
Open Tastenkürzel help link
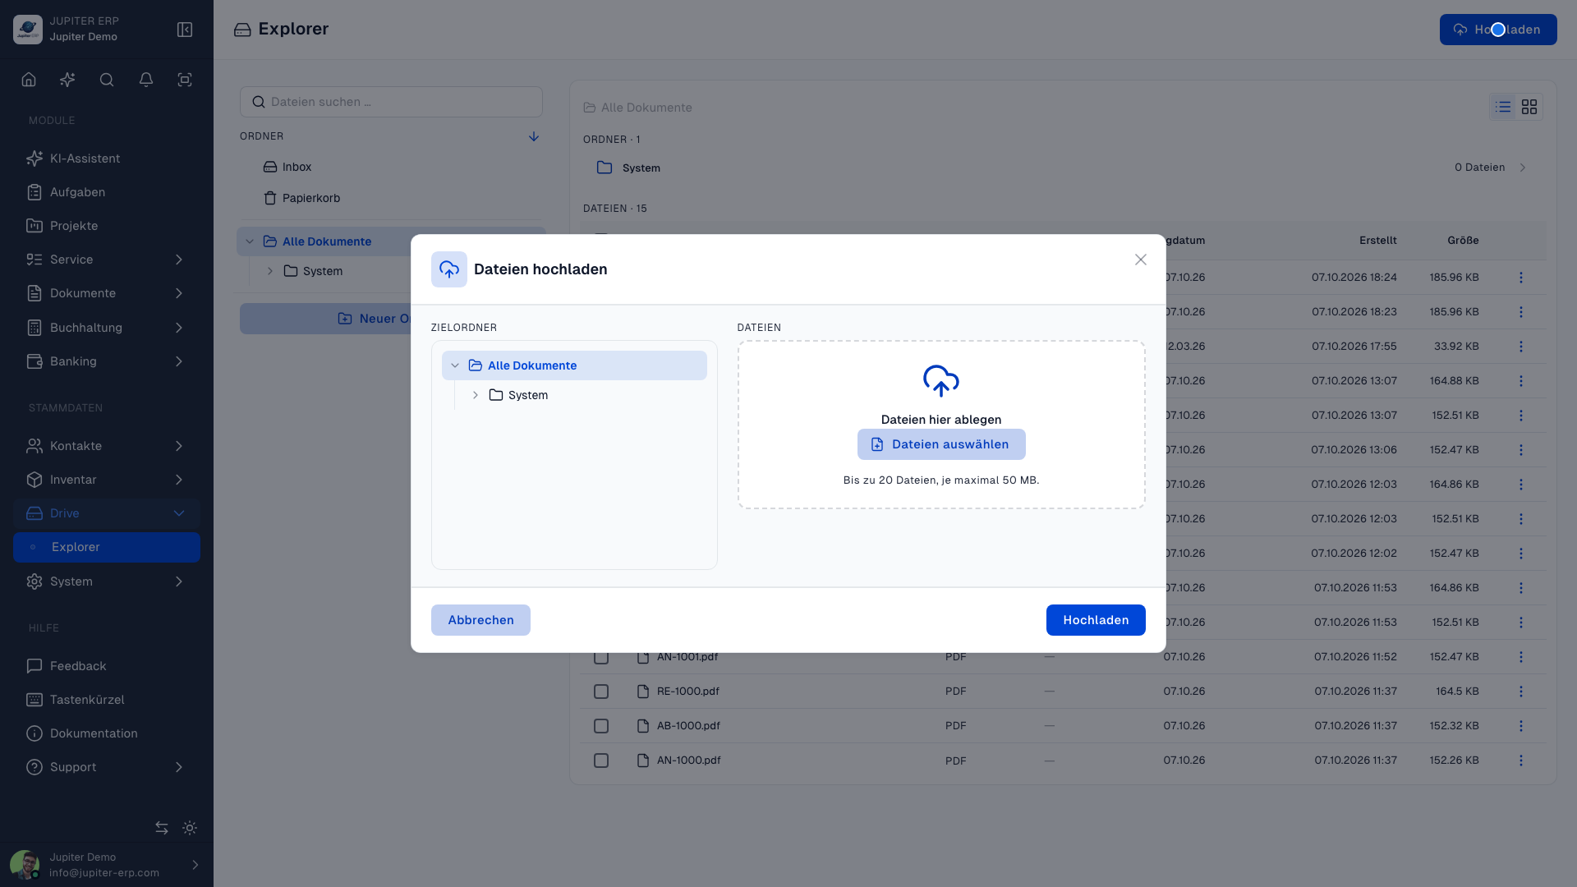pos(107,700)
